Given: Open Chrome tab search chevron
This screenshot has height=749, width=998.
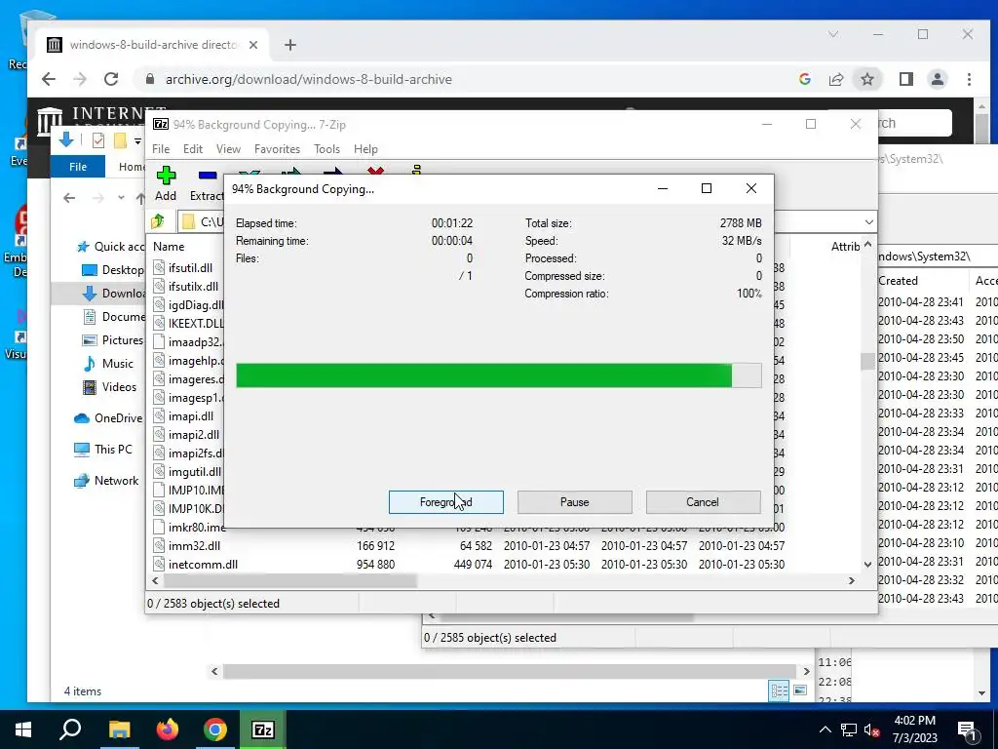Looking at the screenshot, I should coord(833,34).
